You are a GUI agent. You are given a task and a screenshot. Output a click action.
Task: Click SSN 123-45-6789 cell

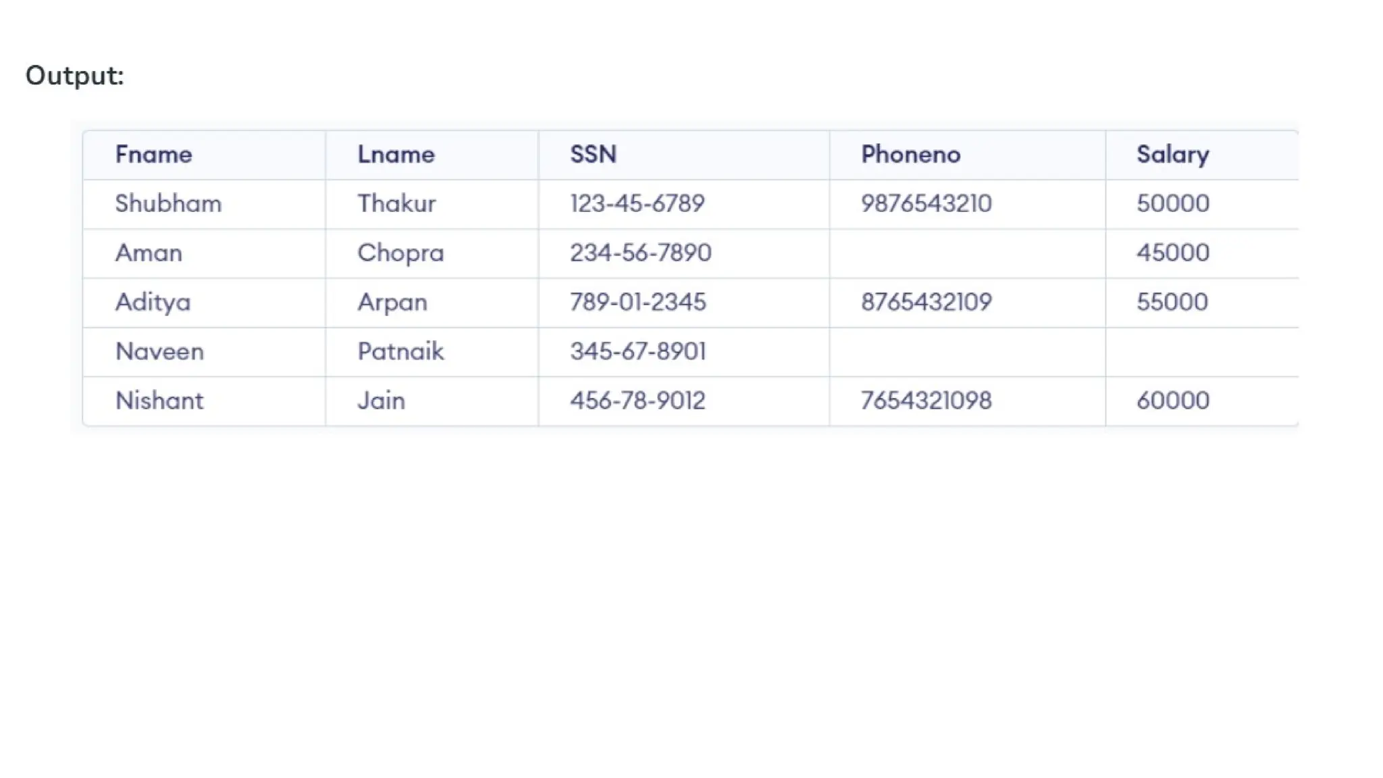click(x=637, y=203)
